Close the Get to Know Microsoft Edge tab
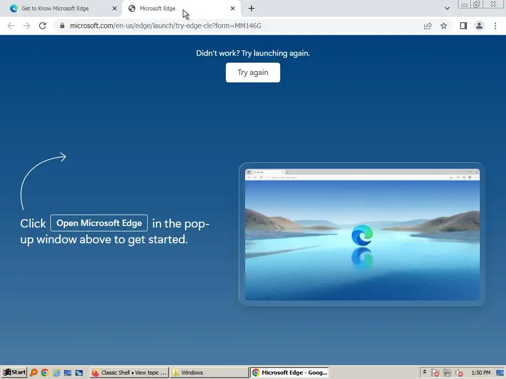506x379 pixels. coord(115,8)
